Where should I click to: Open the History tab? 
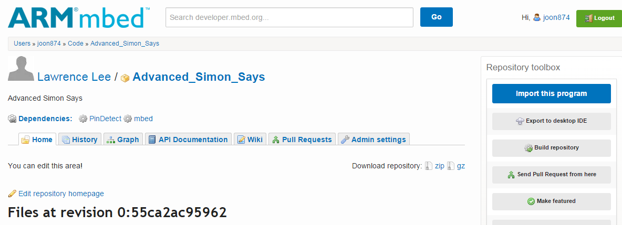pyautogui.click(x=79, y=140)
